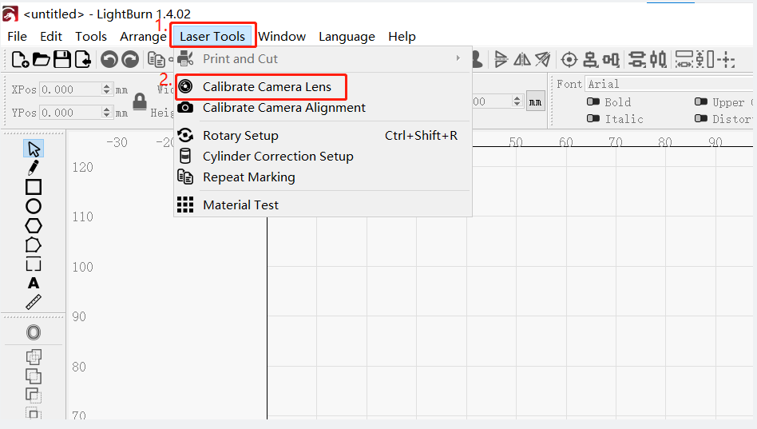Select the Rectangle tool
Image resolution: width=757 pixels, height=429 pixels.
coord(34,187)
